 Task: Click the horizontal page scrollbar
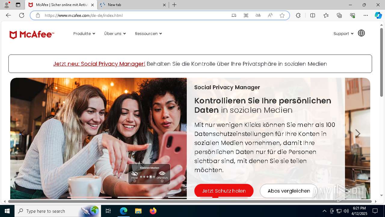(x=190, y=201)
